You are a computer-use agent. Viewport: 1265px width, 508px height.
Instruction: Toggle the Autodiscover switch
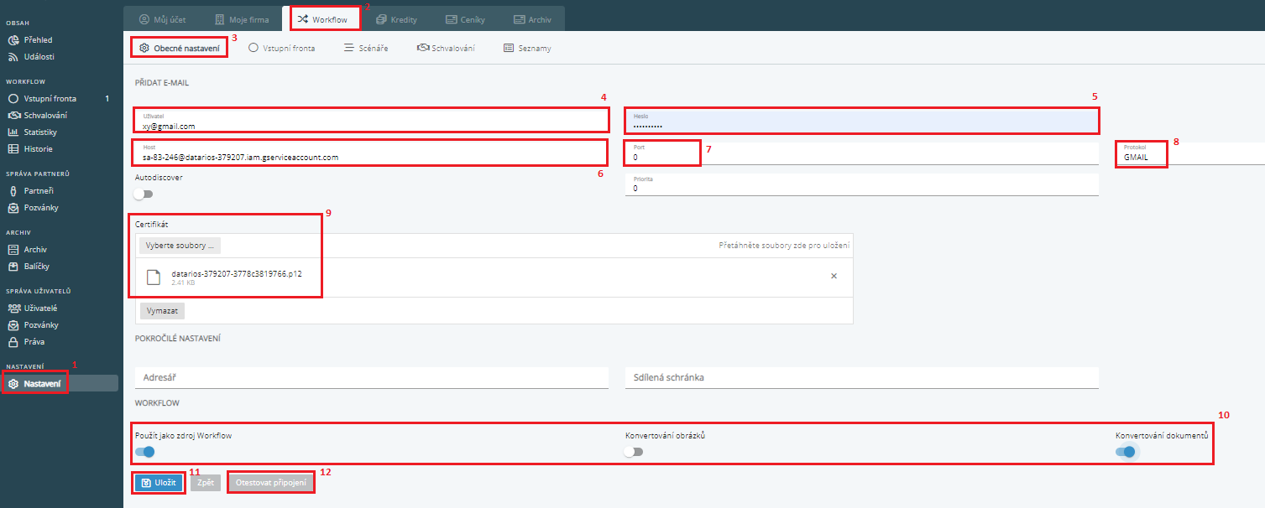tap(144, 194)
